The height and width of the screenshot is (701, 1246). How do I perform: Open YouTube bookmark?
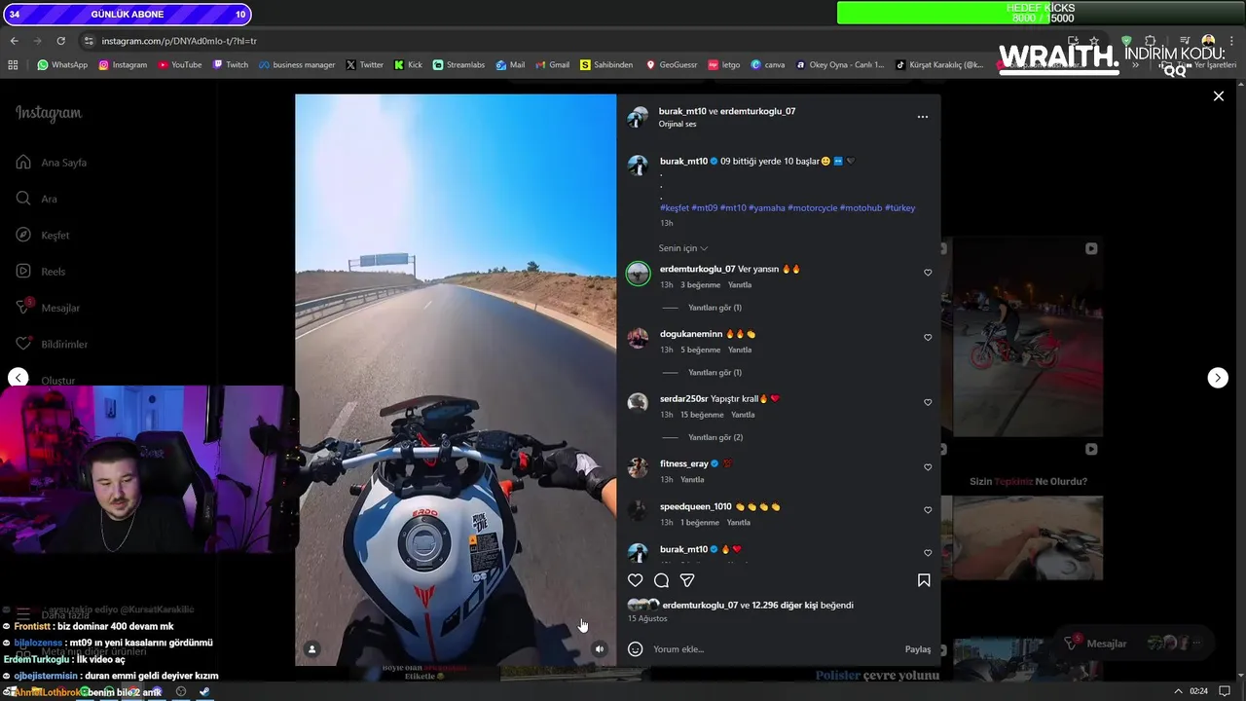point(179,65)
